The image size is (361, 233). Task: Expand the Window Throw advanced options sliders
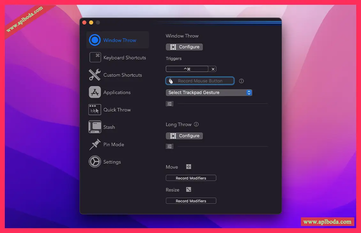tap(170, 104)
